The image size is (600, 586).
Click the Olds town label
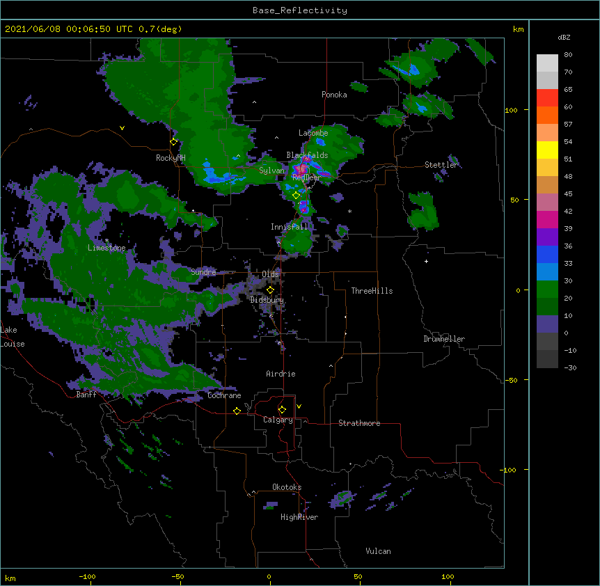tap(270, 274)
